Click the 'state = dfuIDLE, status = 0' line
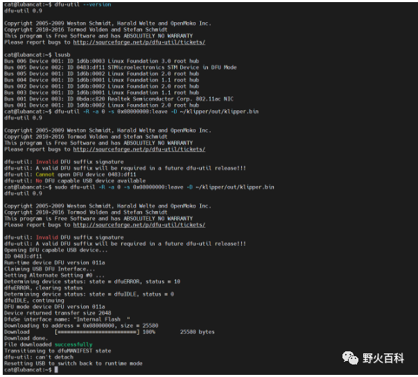Viewport: 418px width, 377px height. click(89, 294)
